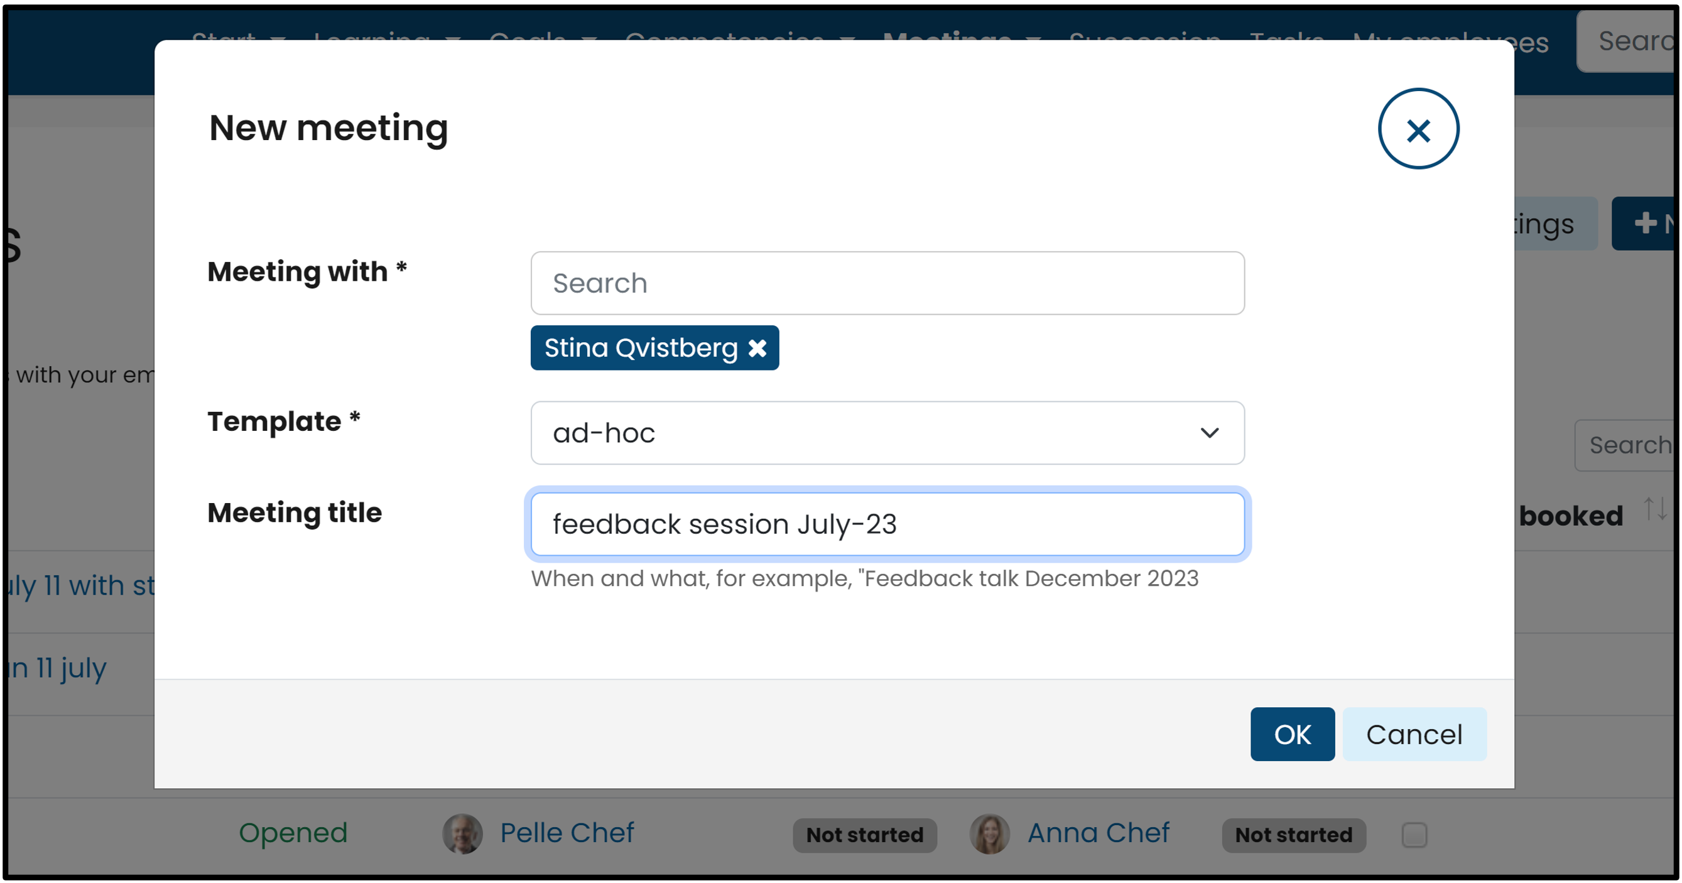Click the Meeting with search field

pyautogui.click(x=887, y=283)
